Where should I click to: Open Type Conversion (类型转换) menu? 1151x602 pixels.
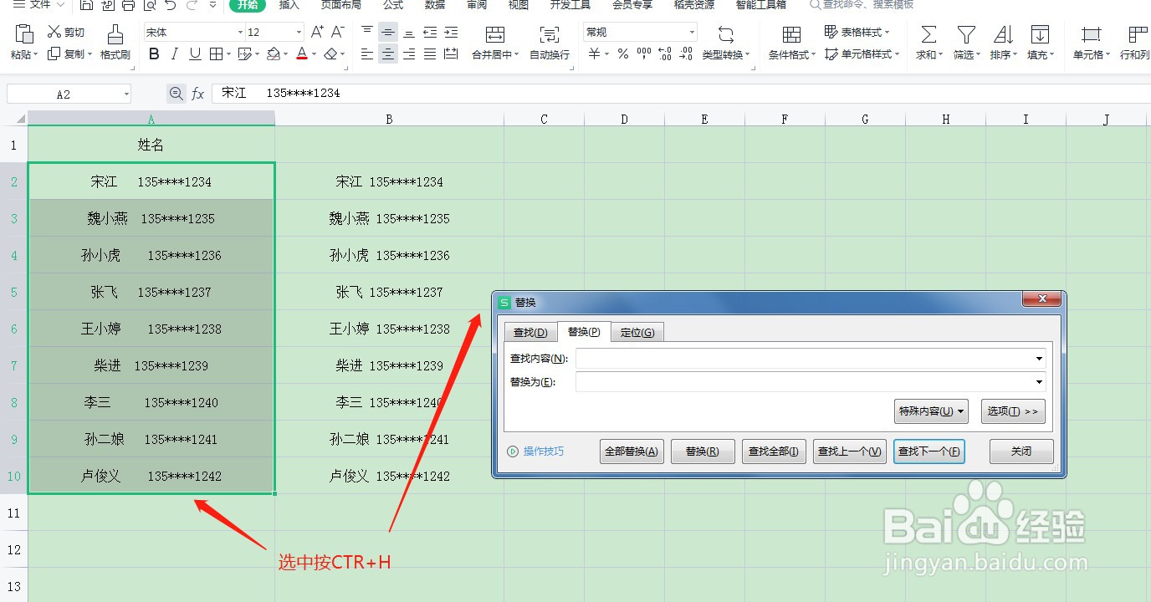point(725,54)
